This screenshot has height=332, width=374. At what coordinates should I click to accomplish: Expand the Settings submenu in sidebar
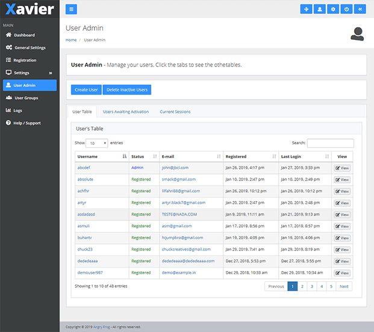(x=30, y=72)
